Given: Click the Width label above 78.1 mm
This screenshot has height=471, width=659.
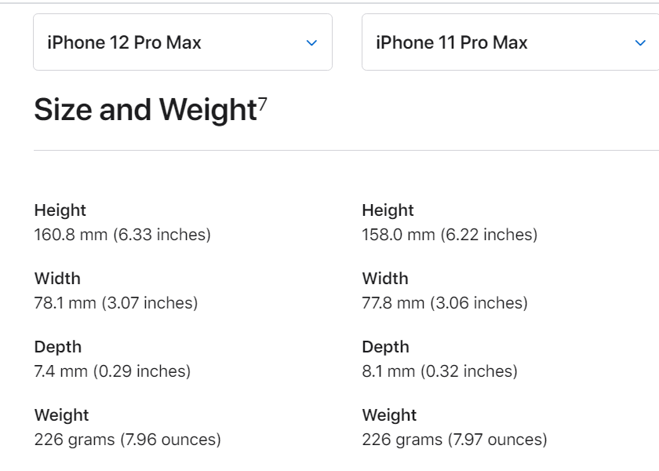Looking at the screenshot, I should 57,279.
